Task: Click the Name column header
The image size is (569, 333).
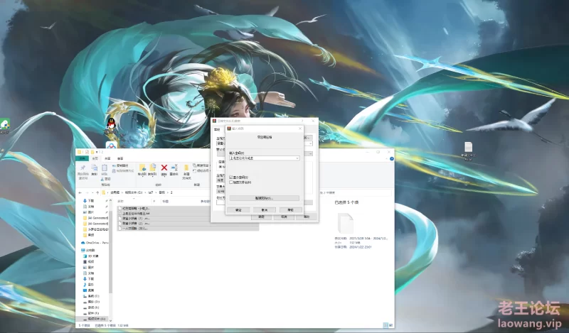Action: click(x=121, y=201)
